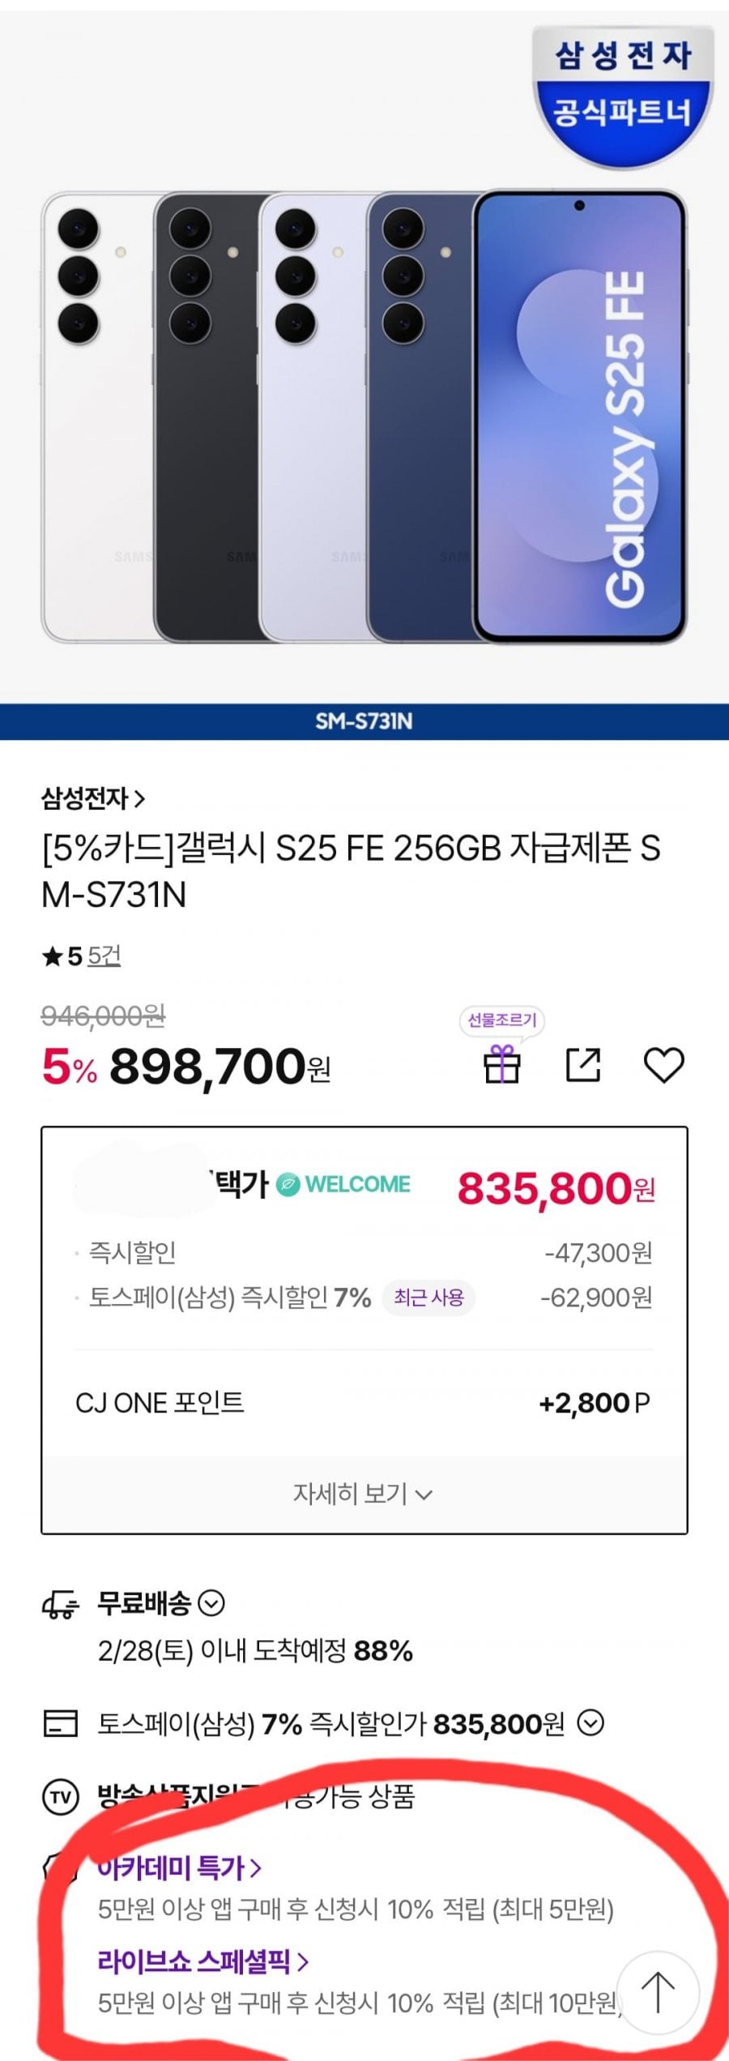
Task: Tap the card payment icon
Action: [60, 1724]
